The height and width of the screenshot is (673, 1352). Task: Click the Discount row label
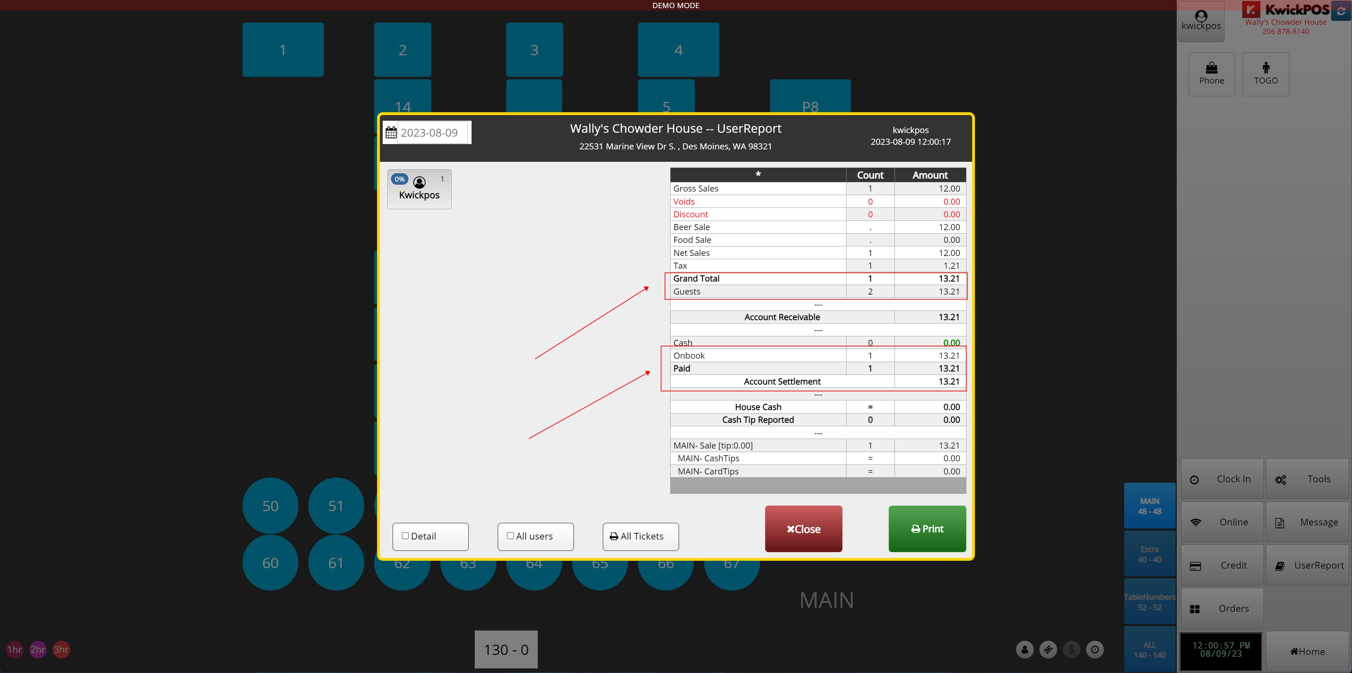[690, 214]
